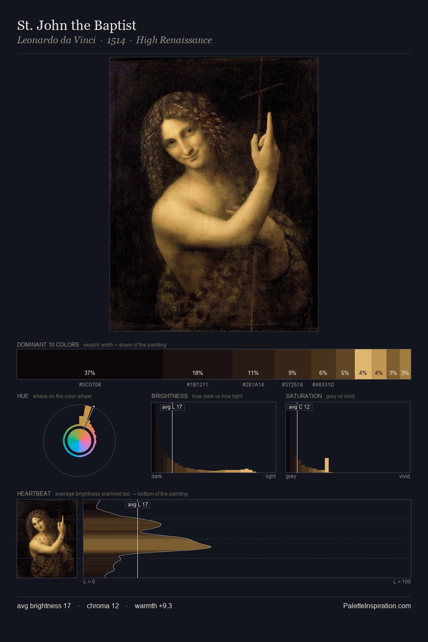This screenshot has width=428, height=642.
Task: Click the avg brightness 17 footer text
Action: [44, 606]
